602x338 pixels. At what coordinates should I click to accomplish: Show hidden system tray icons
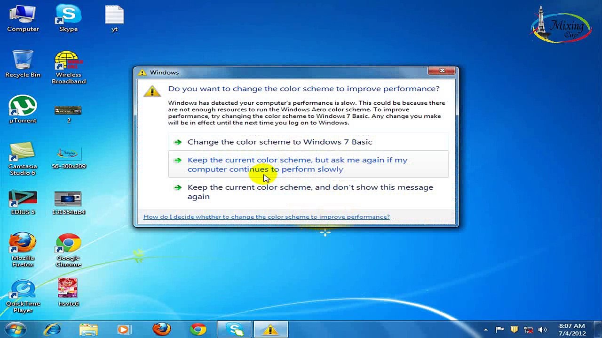(486, 330)
